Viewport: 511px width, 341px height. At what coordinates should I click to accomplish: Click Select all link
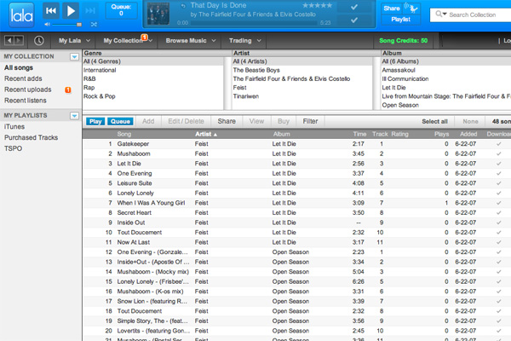[434, 122]
